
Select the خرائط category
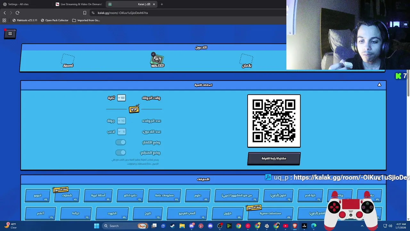tap(76, 213)
